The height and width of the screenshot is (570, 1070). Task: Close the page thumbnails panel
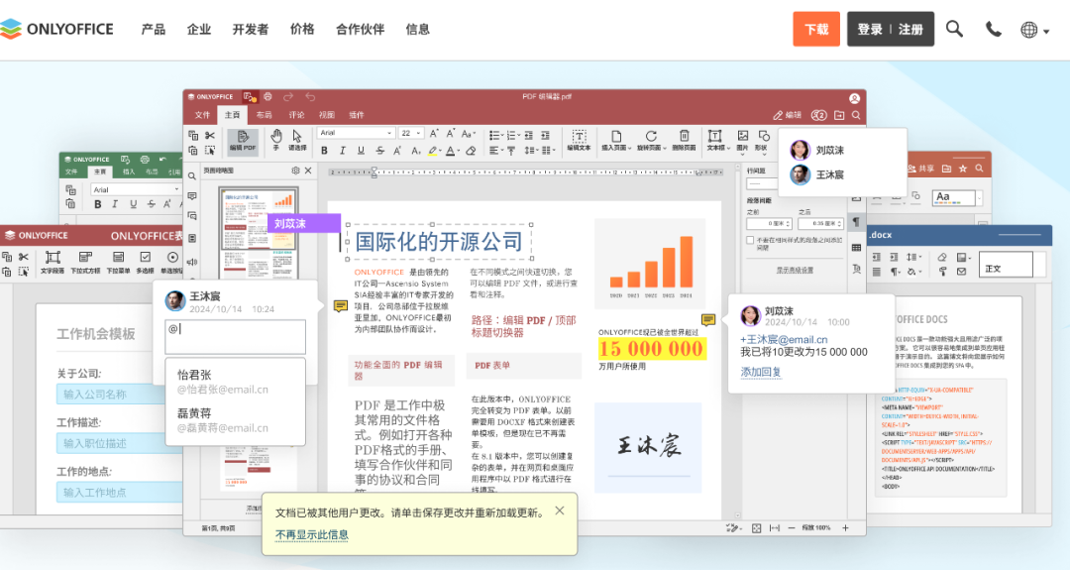(x=309, y=171)
